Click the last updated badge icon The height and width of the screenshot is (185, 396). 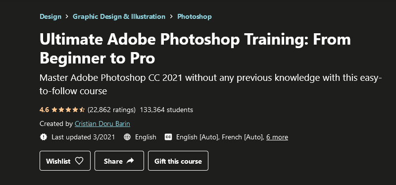click(44, 137)
